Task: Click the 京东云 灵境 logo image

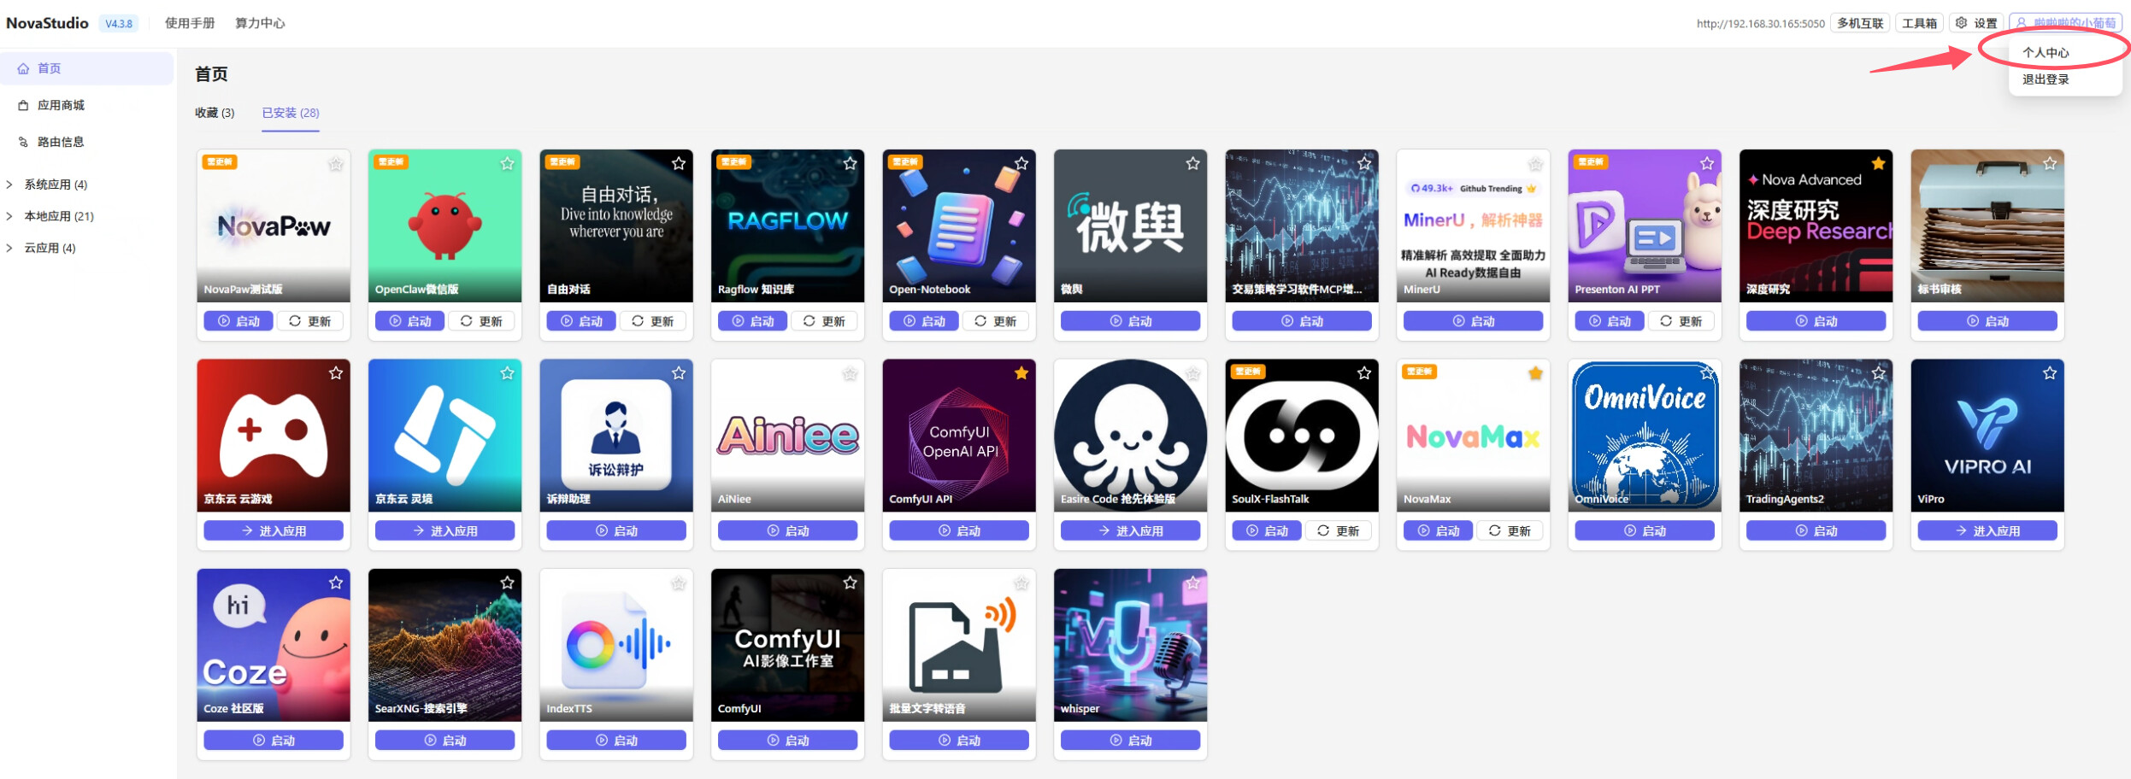Action: [444, 436]
